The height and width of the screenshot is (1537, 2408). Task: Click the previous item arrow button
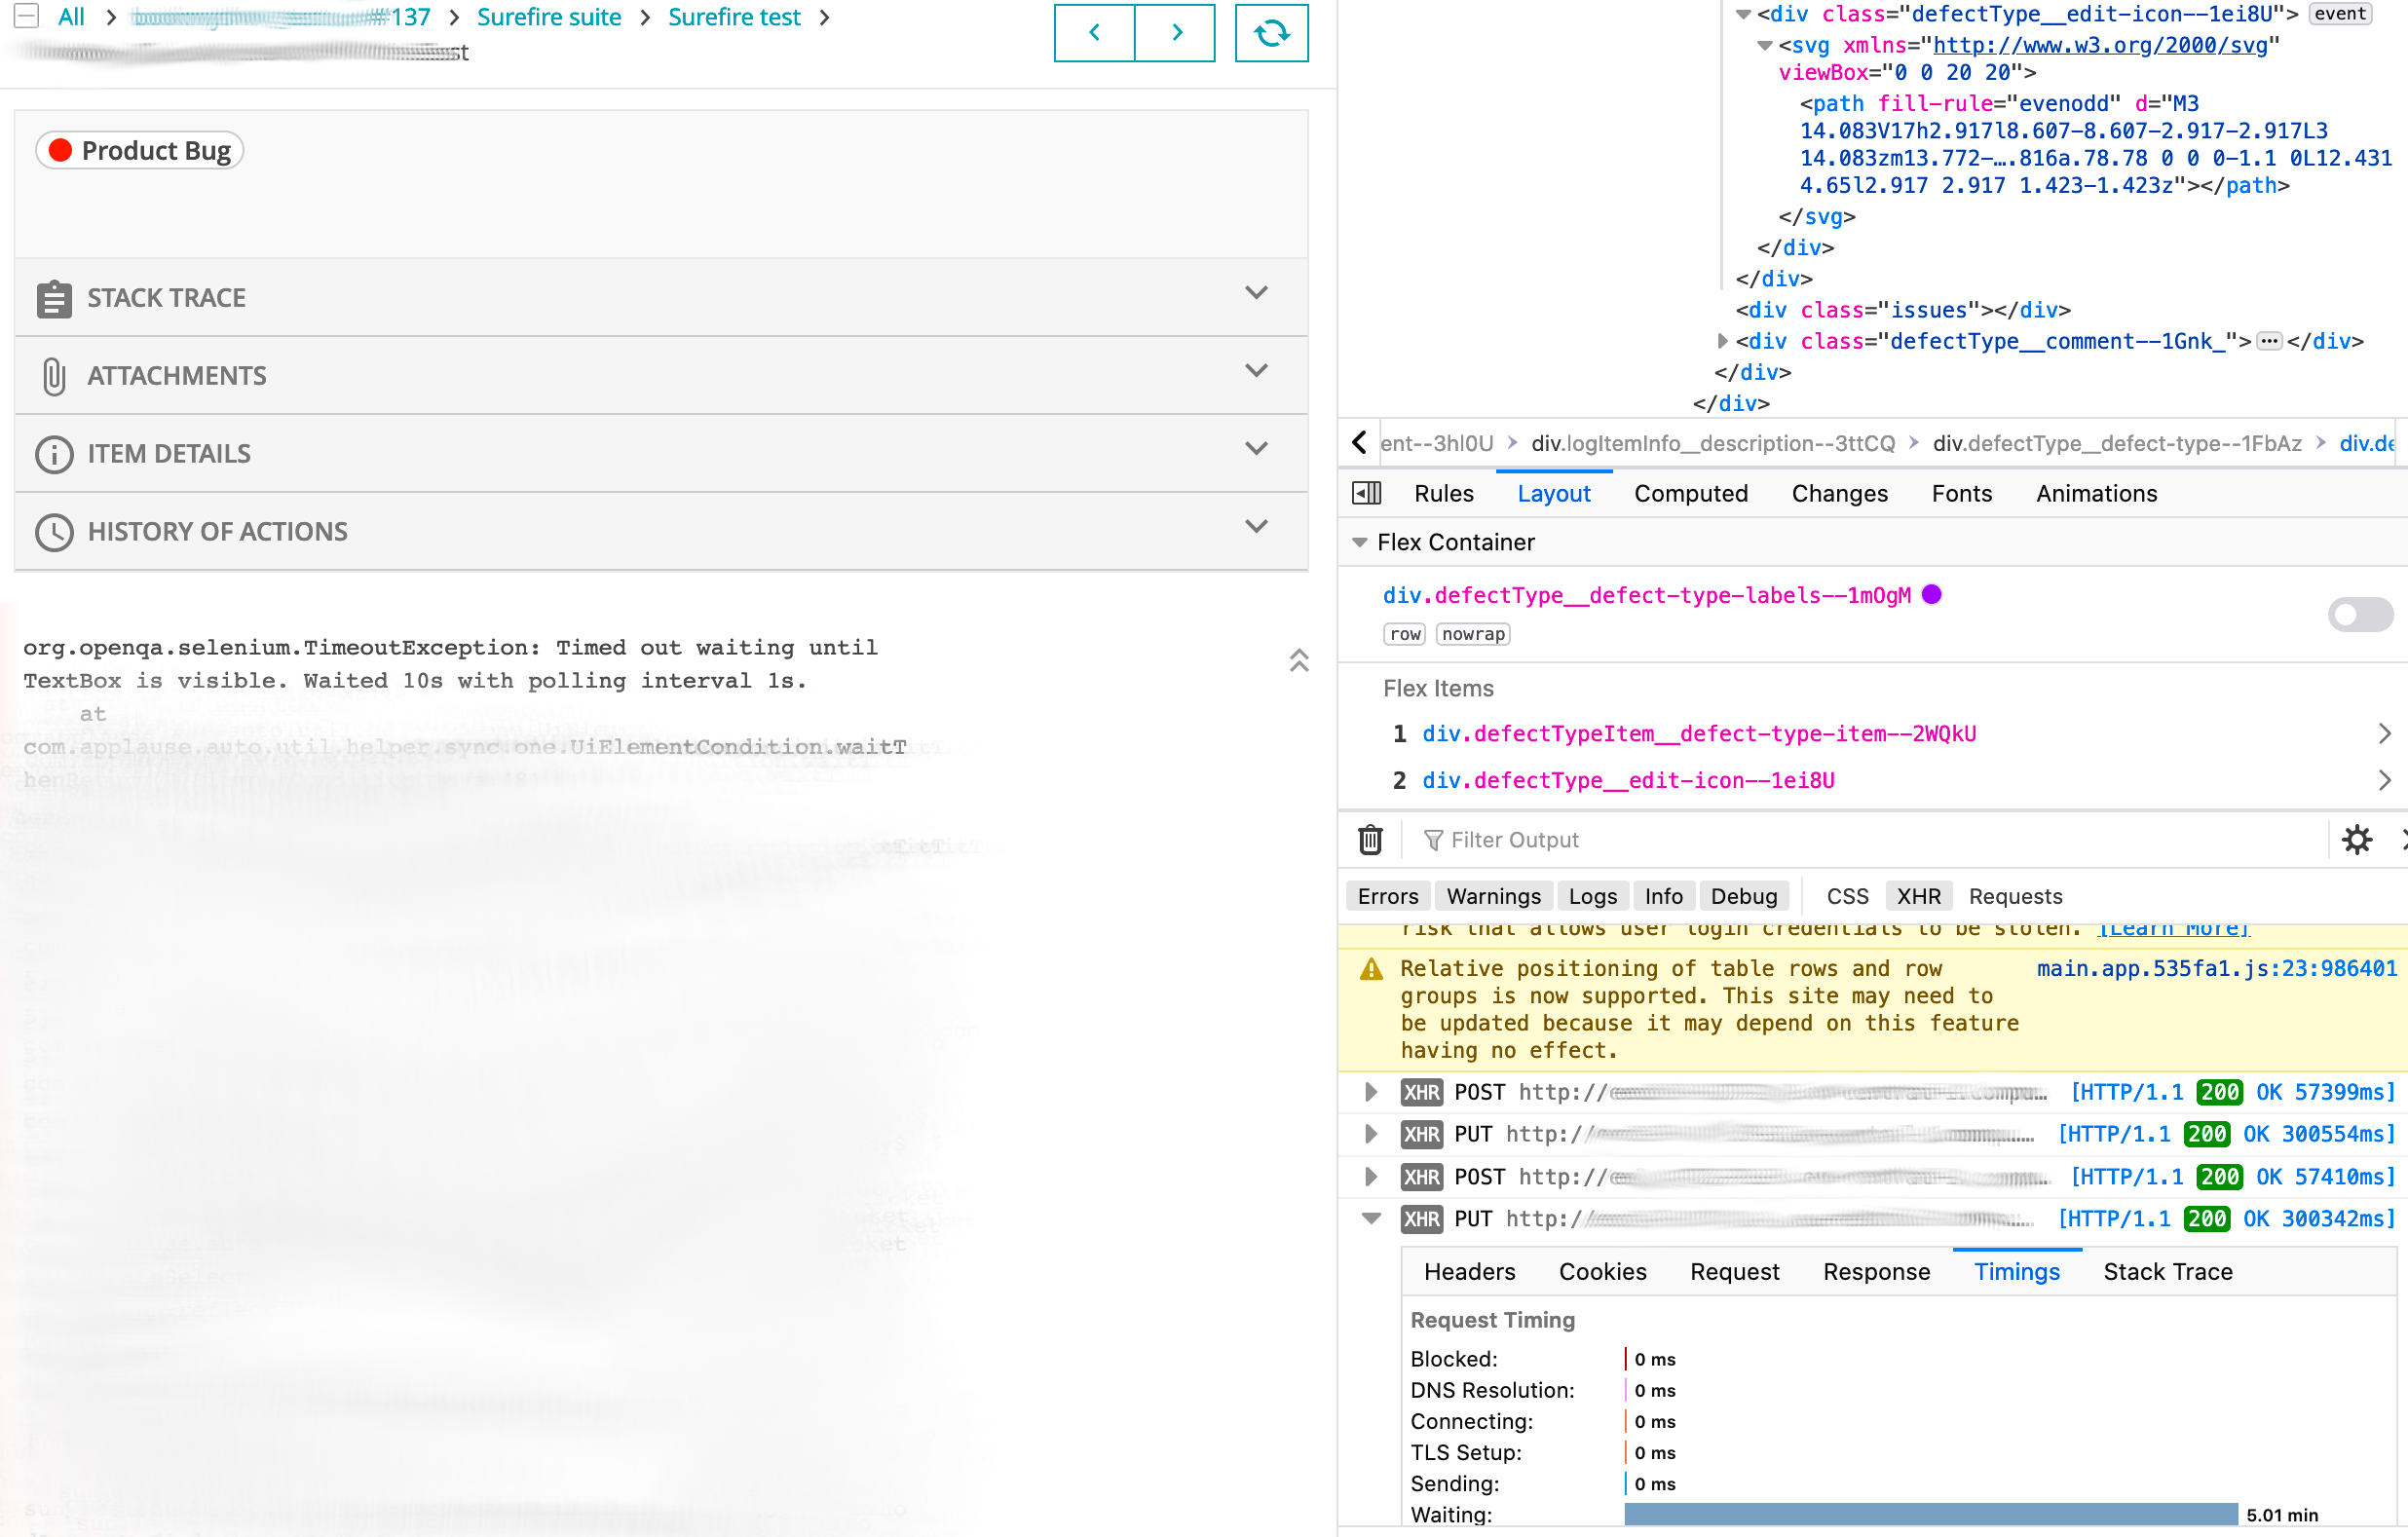click(1094, 33)
